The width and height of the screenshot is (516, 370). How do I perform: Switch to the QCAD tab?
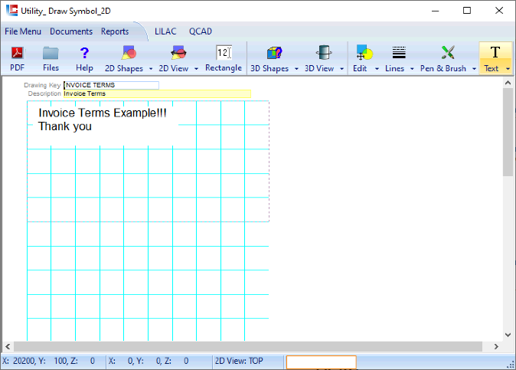coord(201,31)
